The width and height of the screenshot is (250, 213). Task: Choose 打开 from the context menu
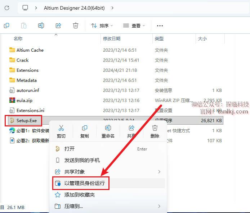pos(108,149)
